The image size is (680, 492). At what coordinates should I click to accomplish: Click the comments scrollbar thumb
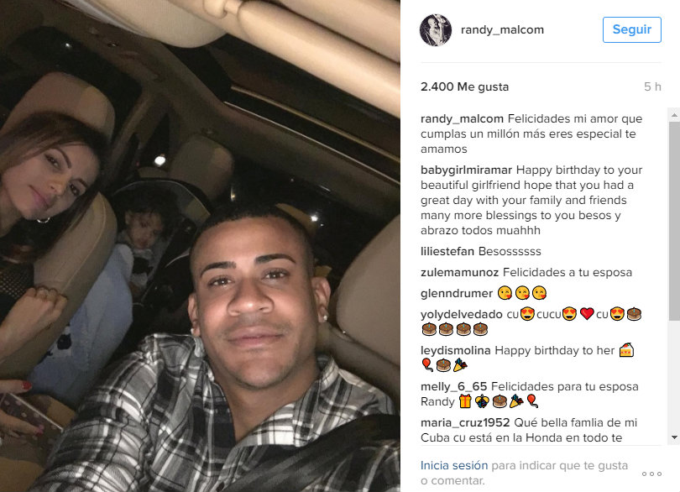[x=674, y=222]
